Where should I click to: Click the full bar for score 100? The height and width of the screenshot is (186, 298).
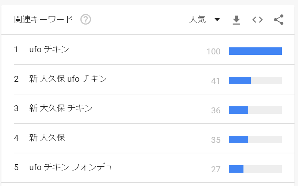pyautogui.click(x=255, y=51)
